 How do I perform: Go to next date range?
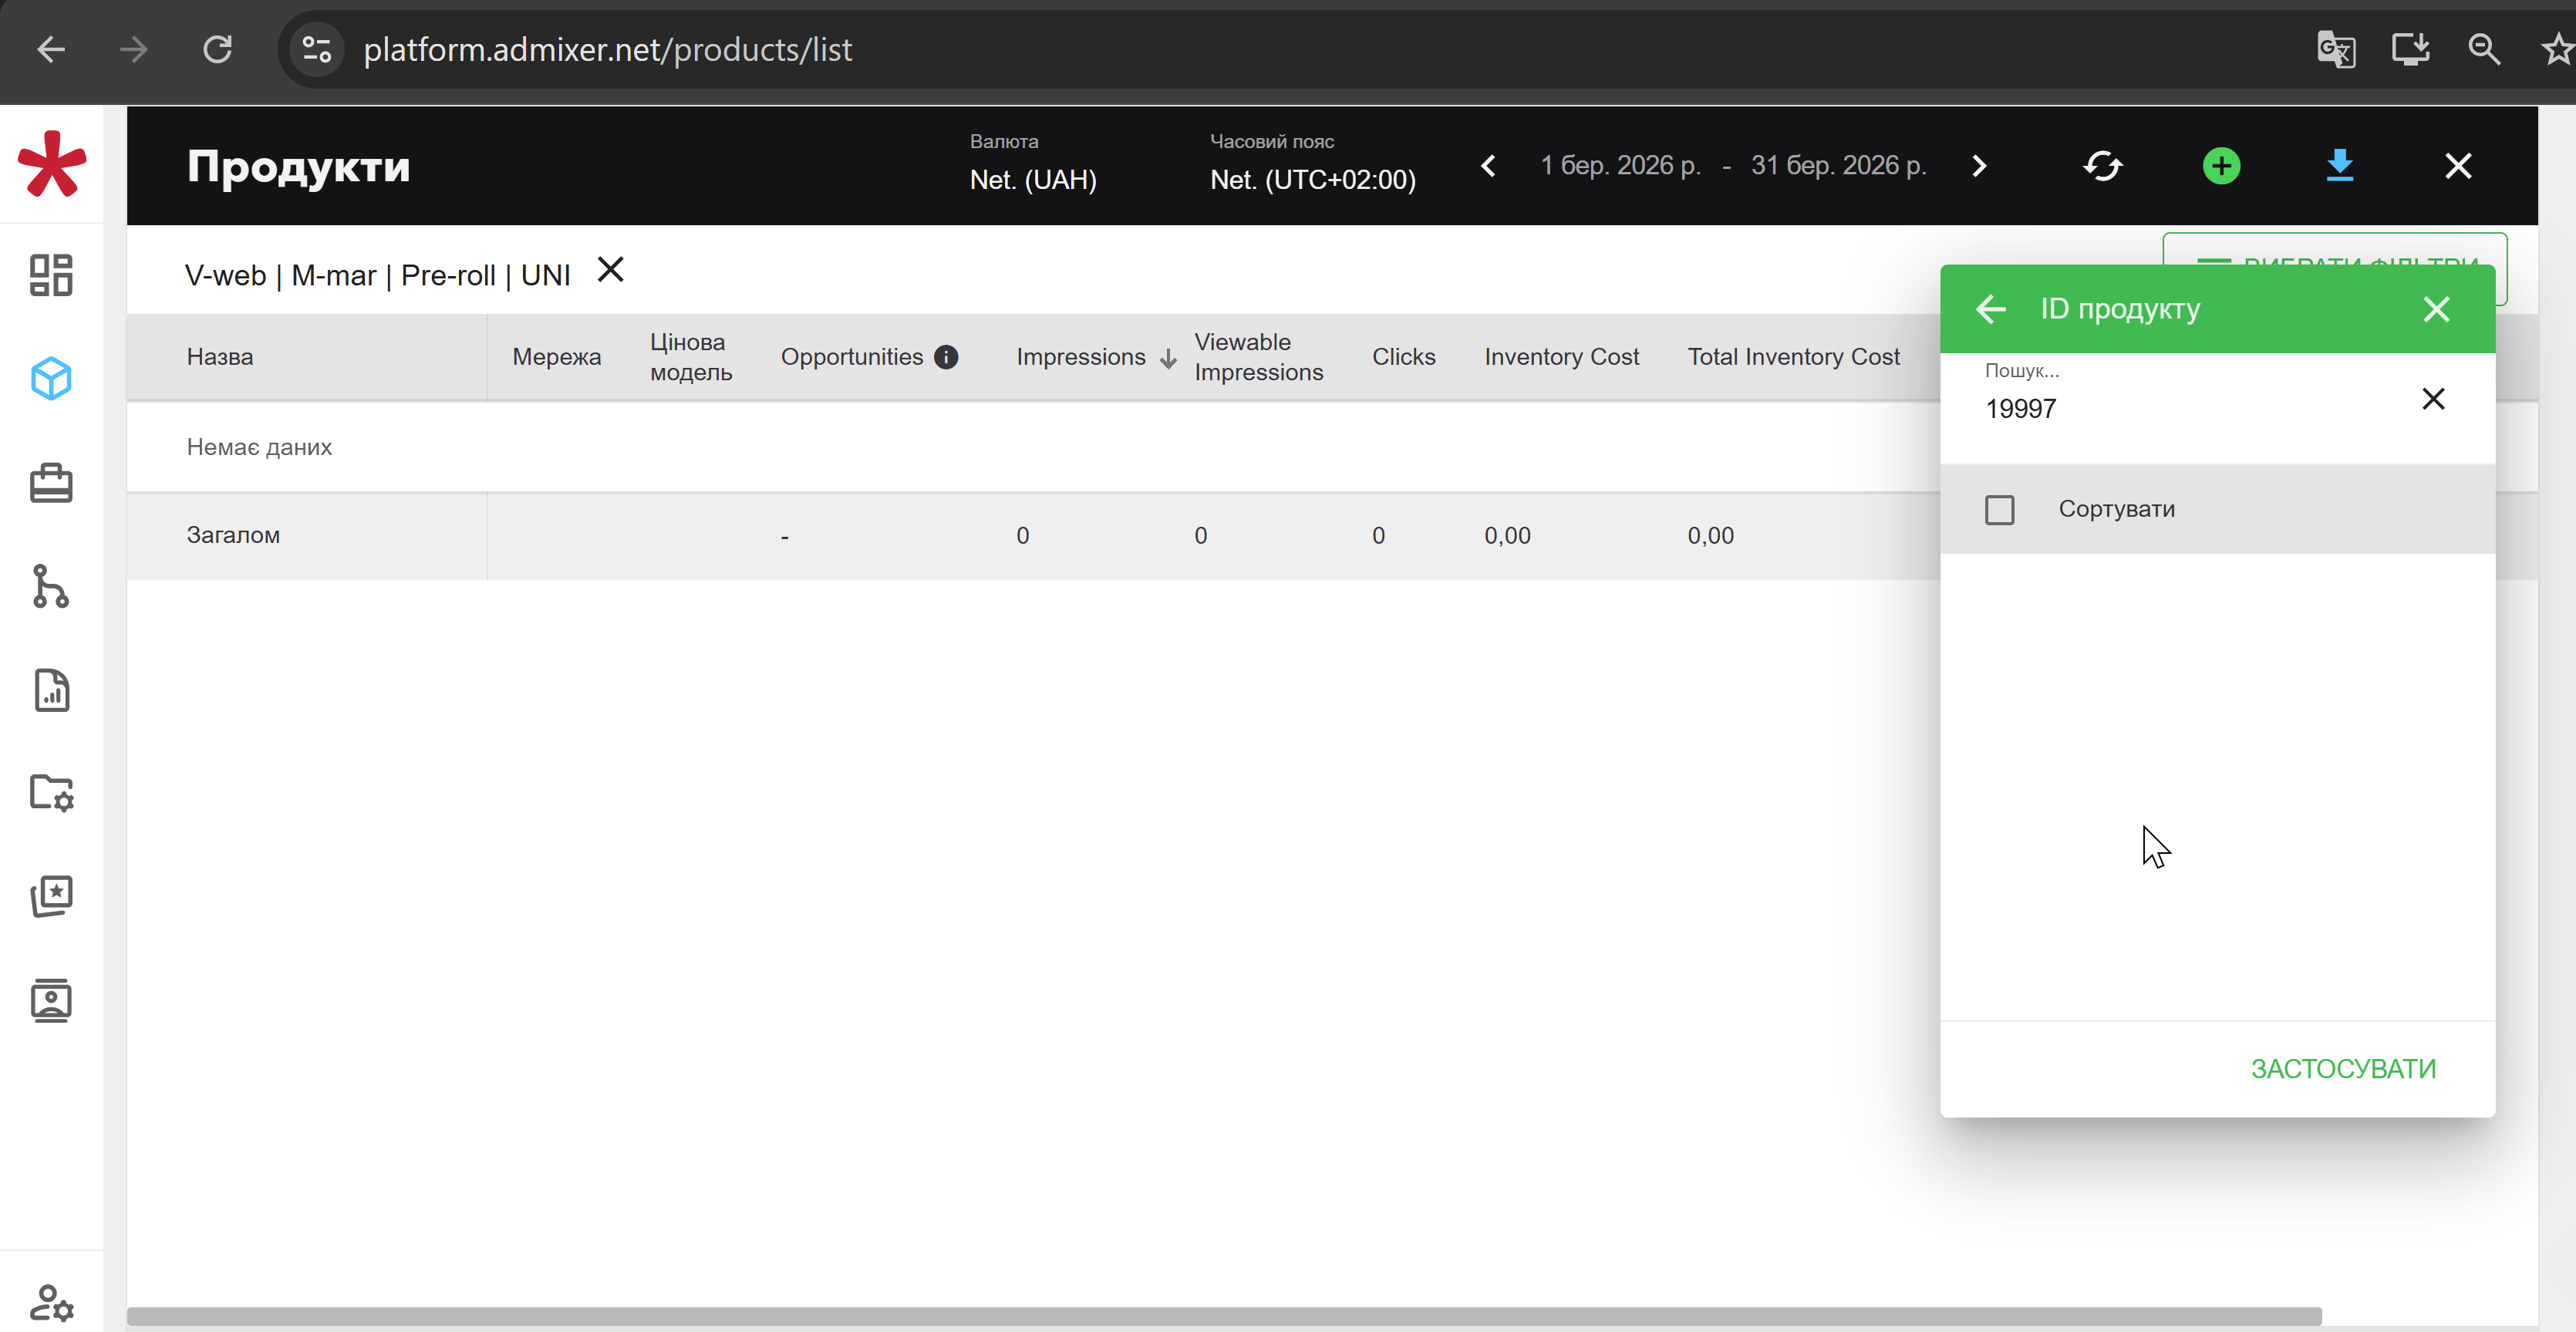click(1979, 166)
